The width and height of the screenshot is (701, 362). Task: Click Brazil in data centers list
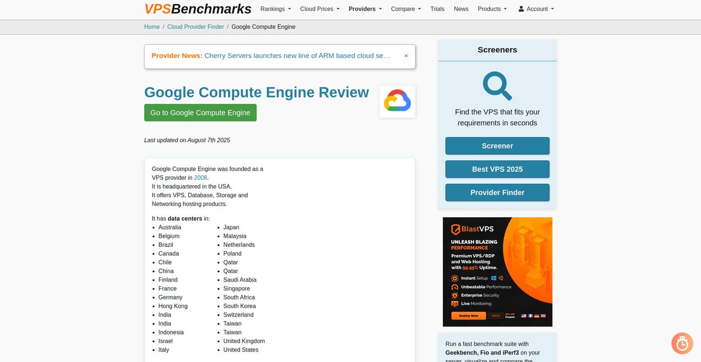pyautogui.click(x=166, y=245)
